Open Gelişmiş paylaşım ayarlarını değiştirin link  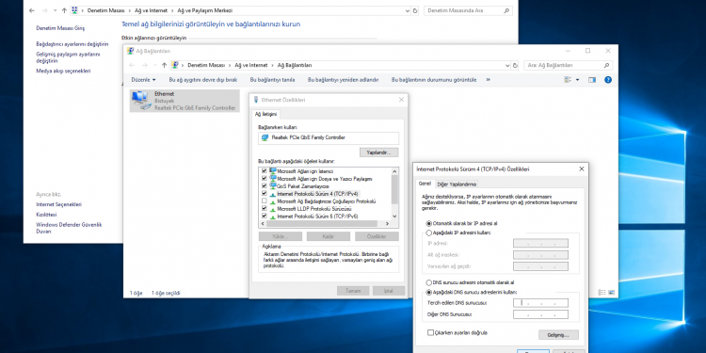click(x=68, y=57)
